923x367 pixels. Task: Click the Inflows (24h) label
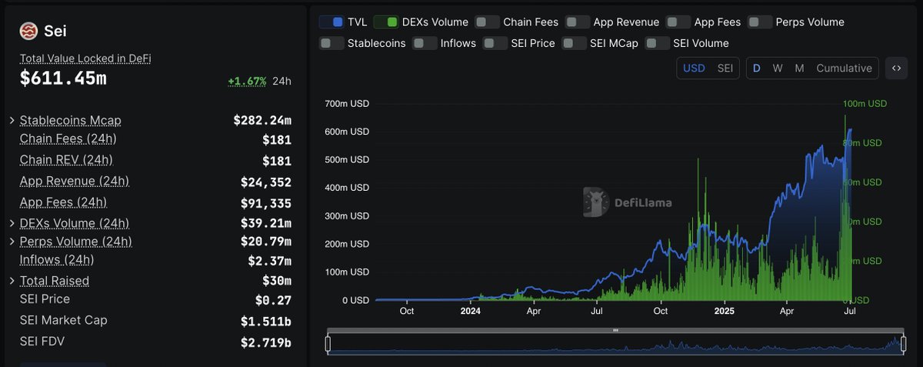[x=57, y=259]
